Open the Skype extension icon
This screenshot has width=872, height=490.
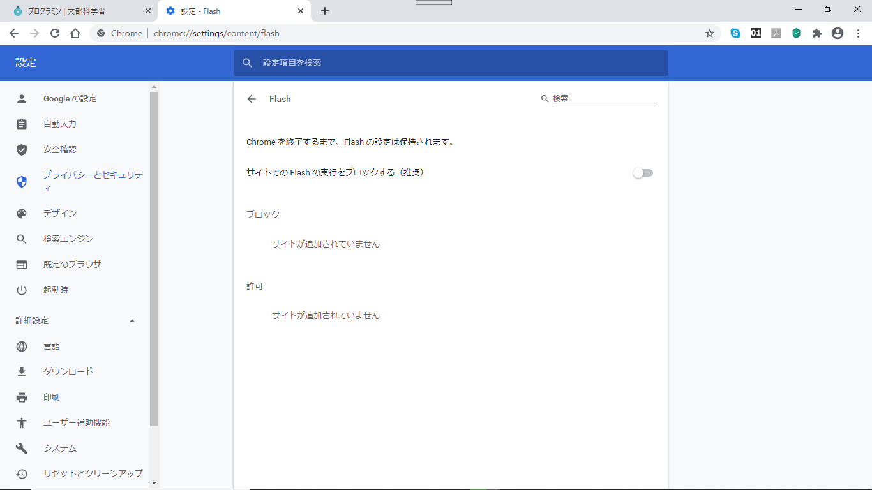coord(735,33)
